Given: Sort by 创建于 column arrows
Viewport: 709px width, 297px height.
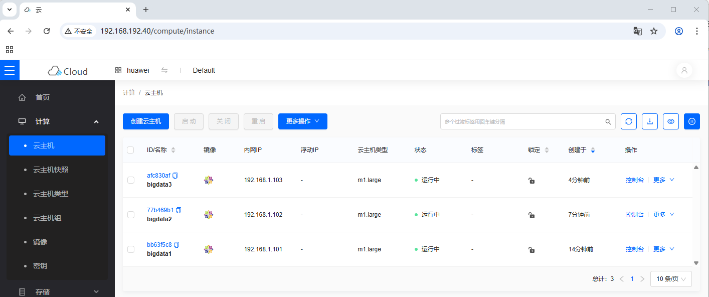Looking at the screenshot, I should tap(593, 150).
